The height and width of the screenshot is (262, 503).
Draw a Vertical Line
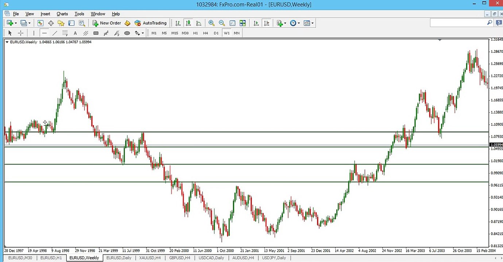point(34,33)
